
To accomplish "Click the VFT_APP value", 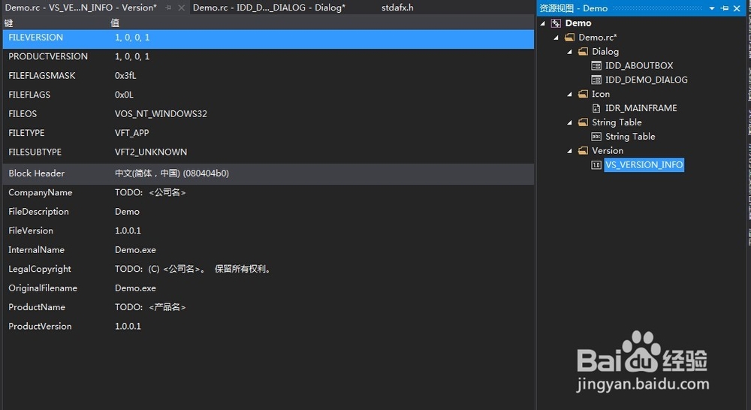I will point(131,133).
